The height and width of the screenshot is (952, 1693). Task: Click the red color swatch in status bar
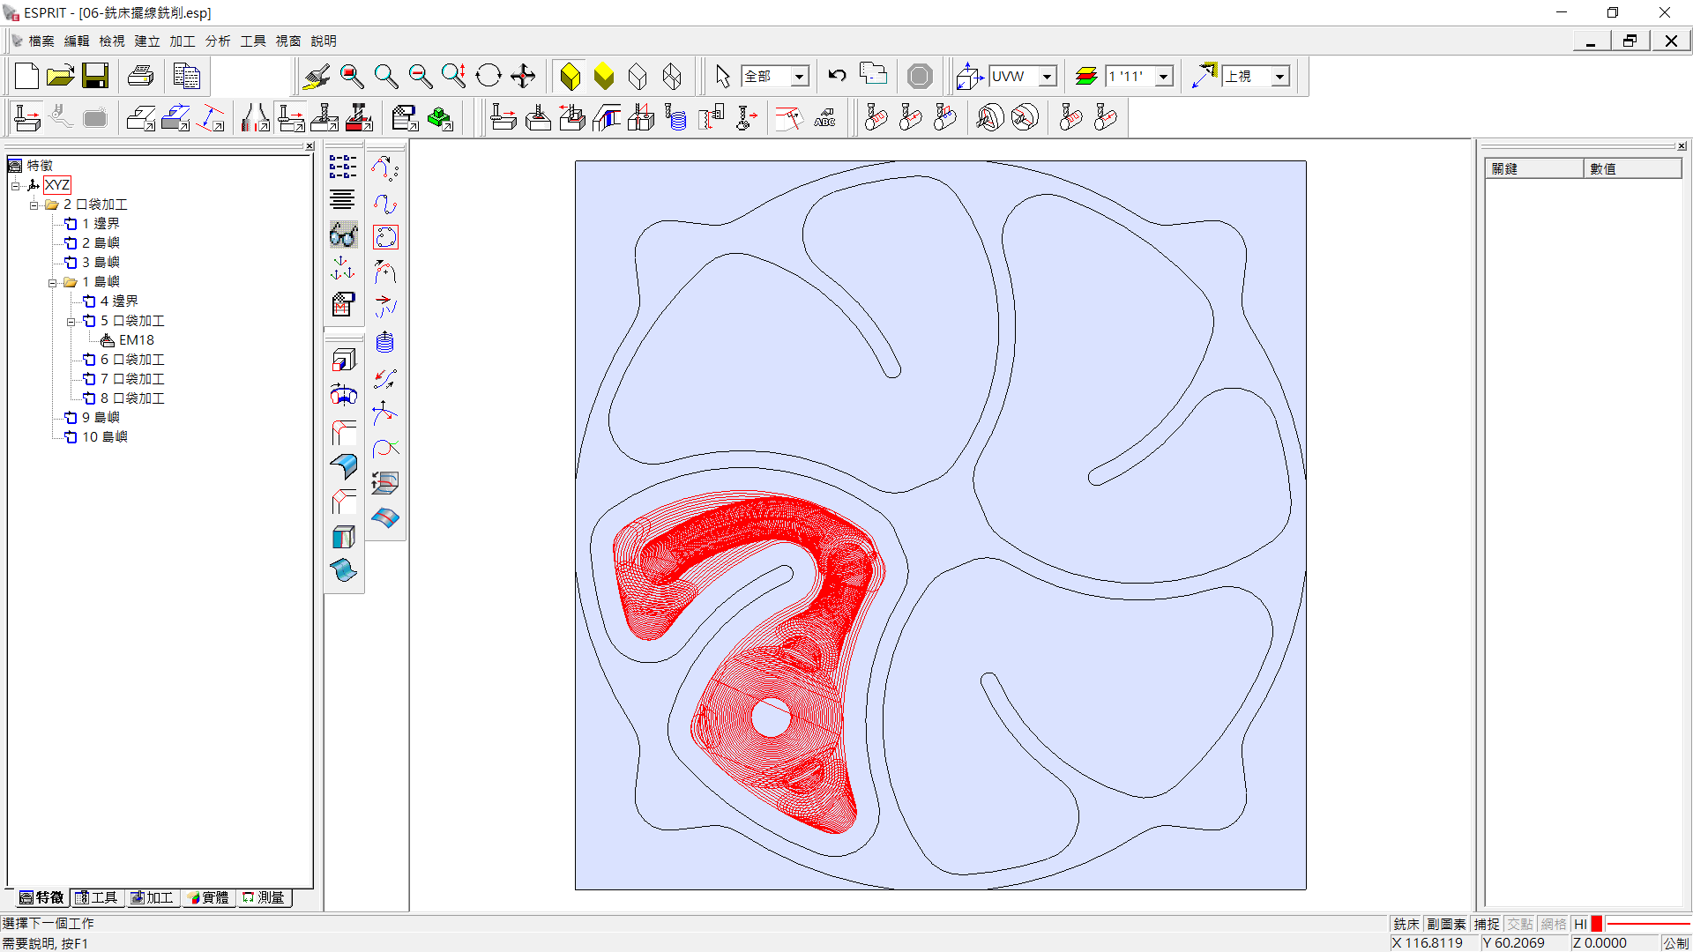point(1597,924)
